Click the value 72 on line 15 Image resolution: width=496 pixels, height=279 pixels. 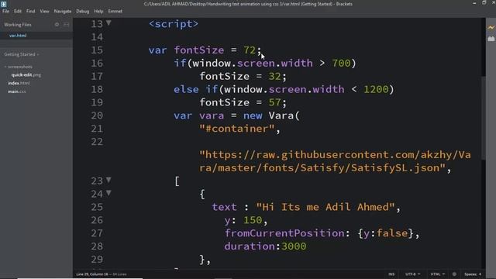click(x=250, y=50)
